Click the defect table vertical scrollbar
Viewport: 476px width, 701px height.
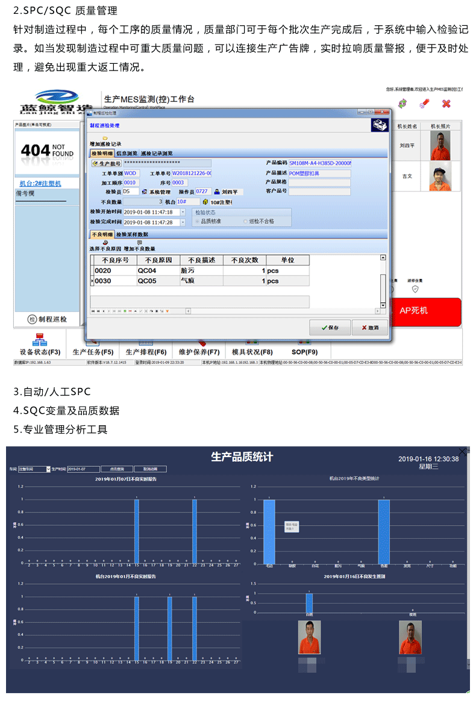[383, 283]
